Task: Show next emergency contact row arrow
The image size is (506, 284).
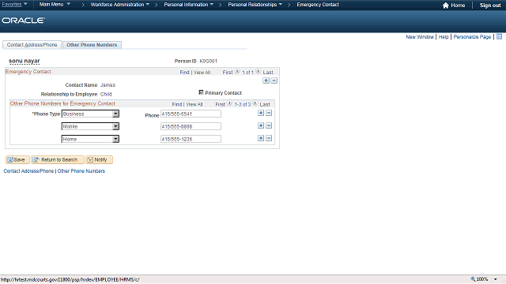Action: (x=259, y=72)
